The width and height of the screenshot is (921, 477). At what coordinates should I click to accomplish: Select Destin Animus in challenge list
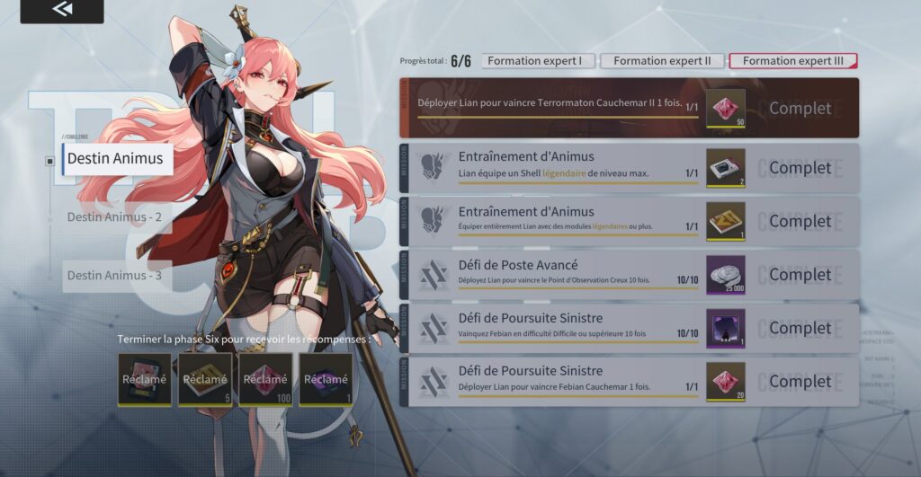coord(118,158)
